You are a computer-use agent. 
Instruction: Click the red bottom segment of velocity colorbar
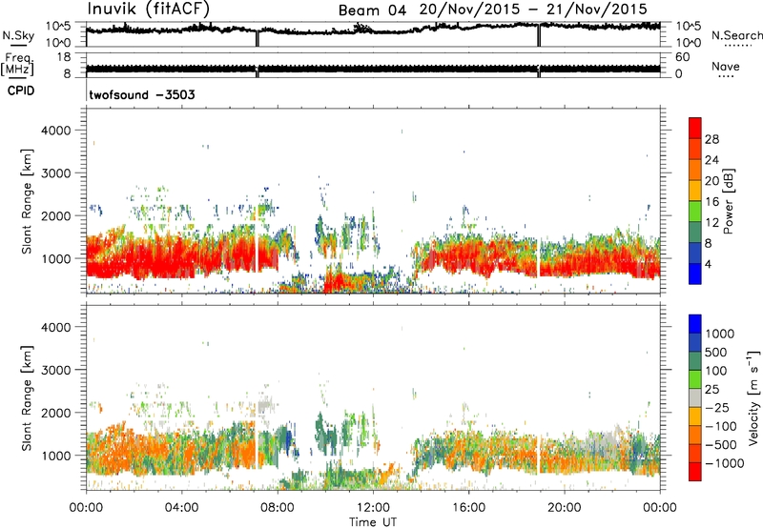click(695, 472)
